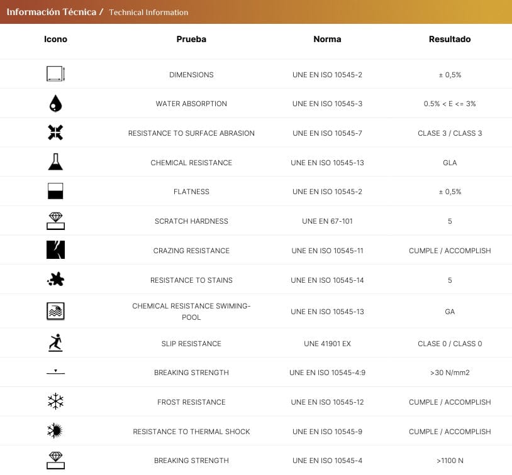
Task: Click the stain resistance splat icon
Action: [x=55, y=280]
